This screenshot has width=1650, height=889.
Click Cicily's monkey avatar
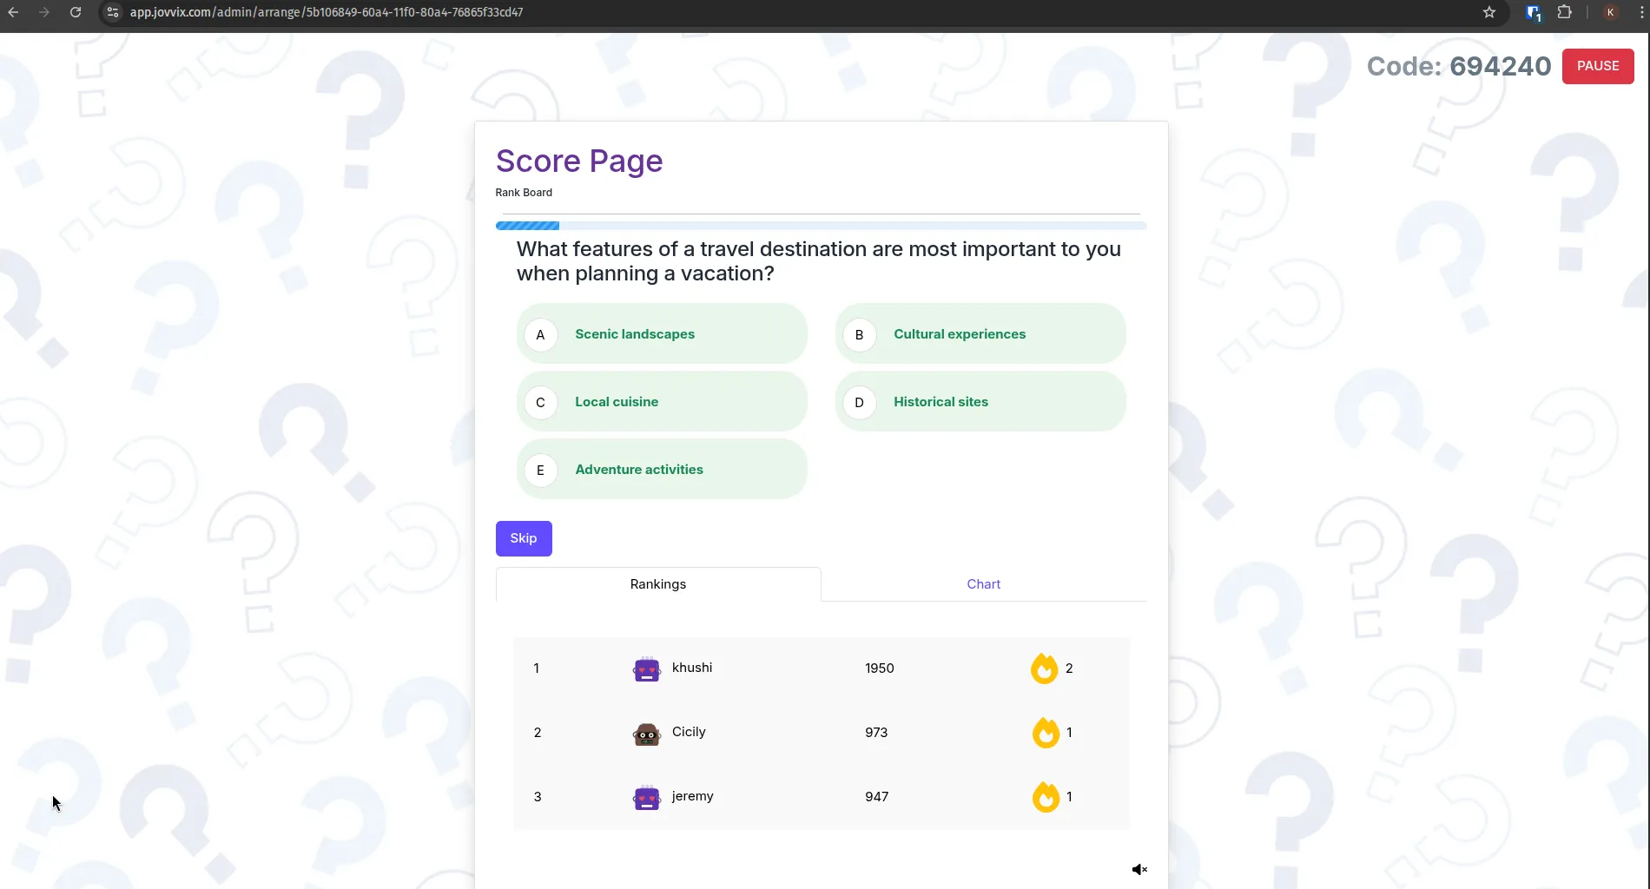(x=646, y=734)
